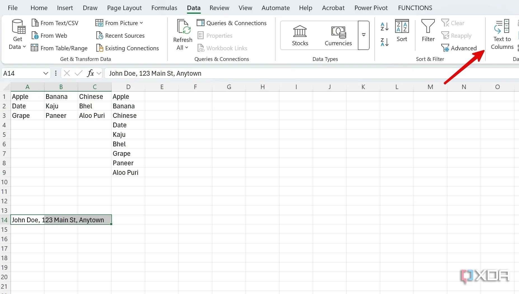Open the Insert Function fx button

90,73
